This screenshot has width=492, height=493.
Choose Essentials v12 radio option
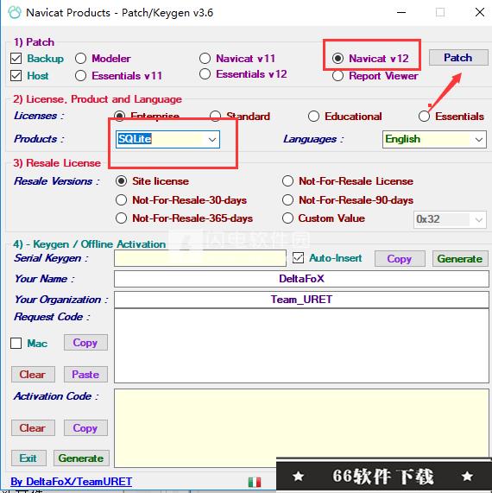tap(205, 74)
